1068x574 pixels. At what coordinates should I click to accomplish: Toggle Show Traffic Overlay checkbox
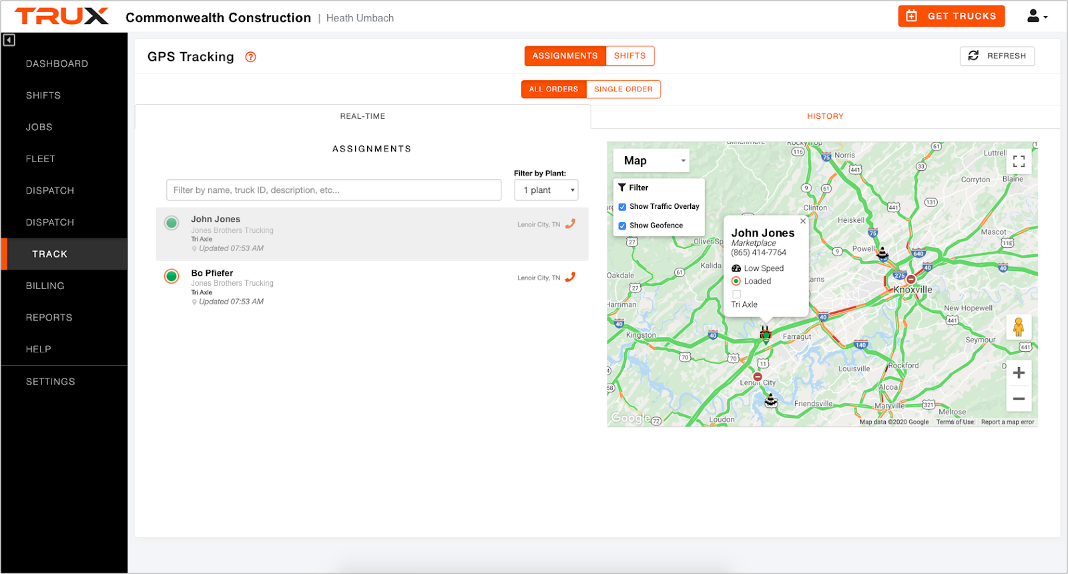[x=622, y=207]
